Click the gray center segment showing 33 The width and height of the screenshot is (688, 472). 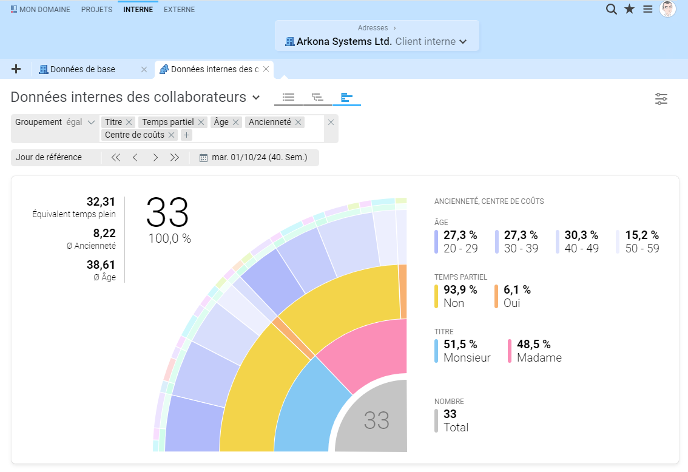[x=377, y=420]
